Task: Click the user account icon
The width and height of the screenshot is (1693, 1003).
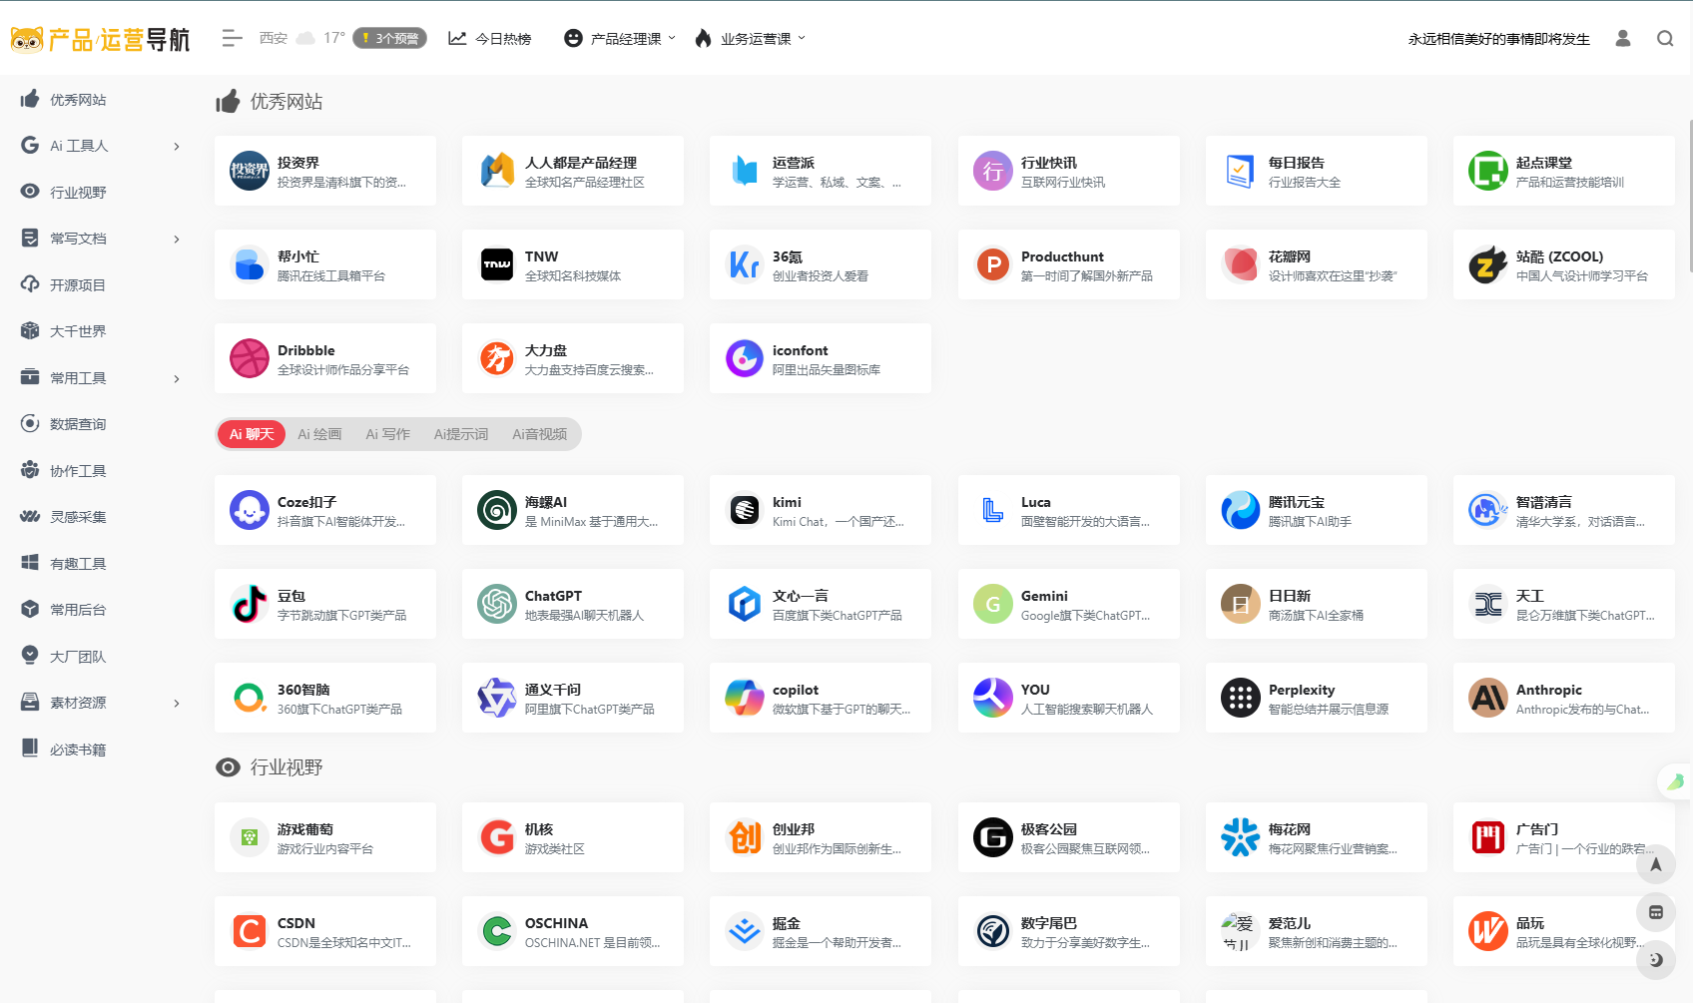Action: (x=1622, y=39)
